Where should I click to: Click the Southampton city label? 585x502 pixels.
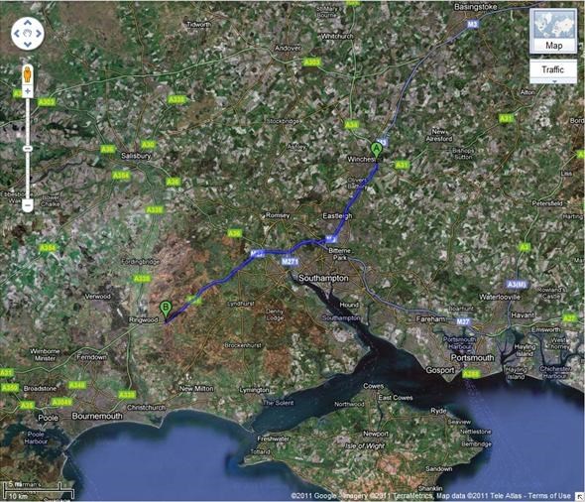(x=323, y=278)
